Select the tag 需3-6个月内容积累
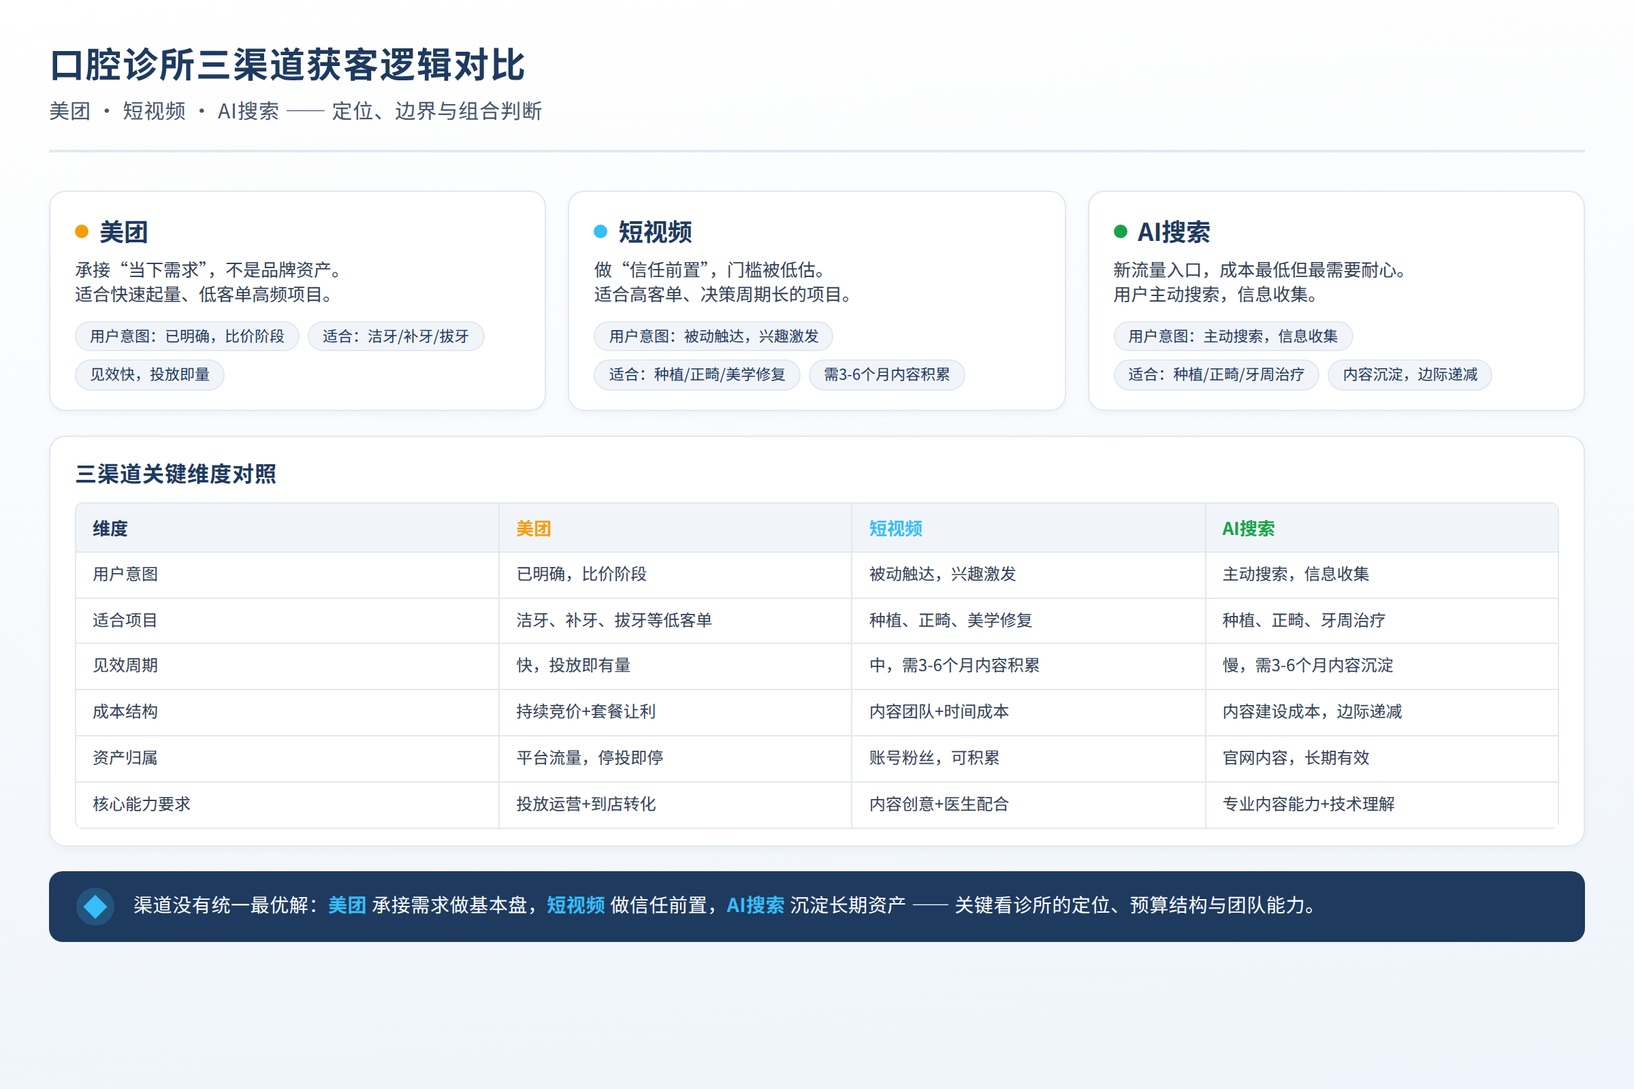Screen dimensions: 1634x1089 (x=886, y=374)
